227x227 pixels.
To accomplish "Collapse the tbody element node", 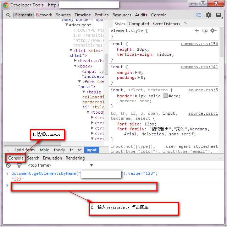I will click(88, 112).
